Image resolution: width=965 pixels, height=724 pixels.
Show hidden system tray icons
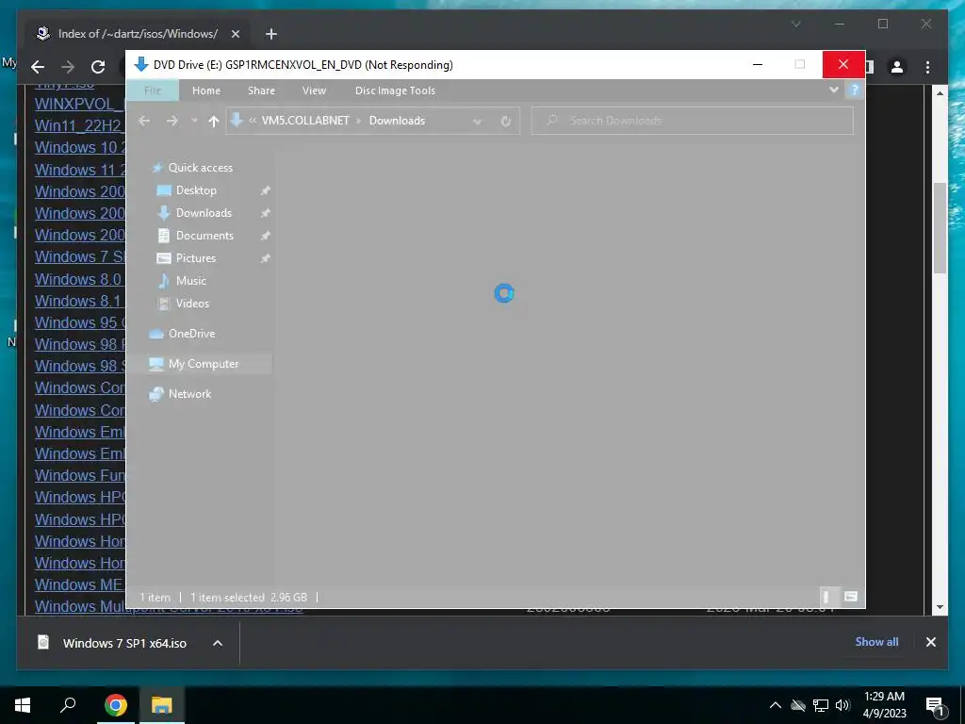click(x=776, y=705)
